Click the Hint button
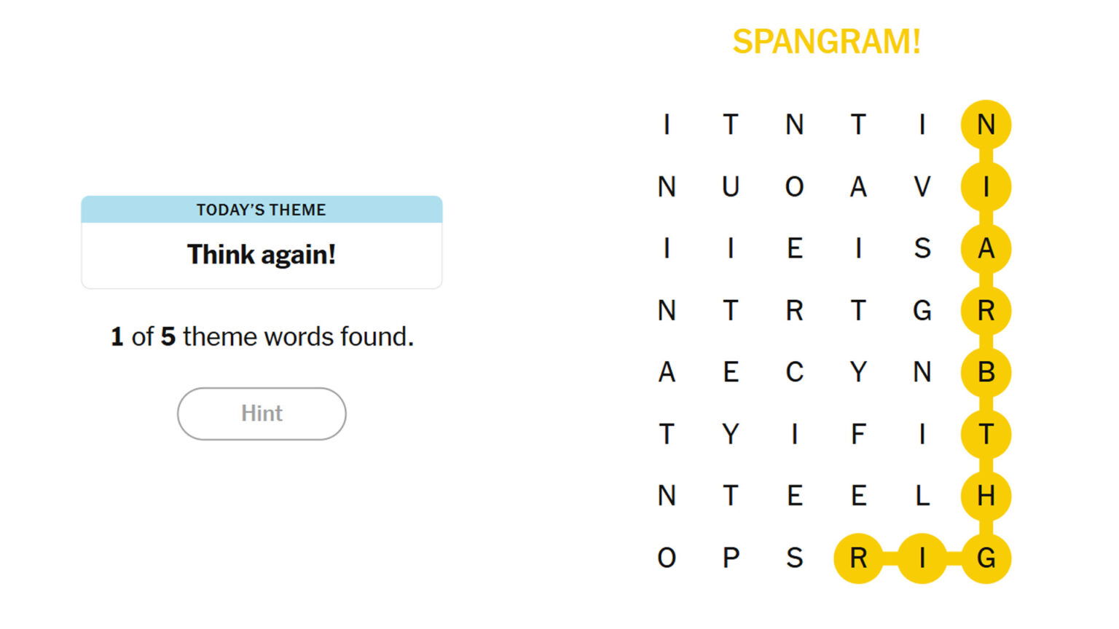The width and height of the screenshot is (1119, 629). click(262, 414)
